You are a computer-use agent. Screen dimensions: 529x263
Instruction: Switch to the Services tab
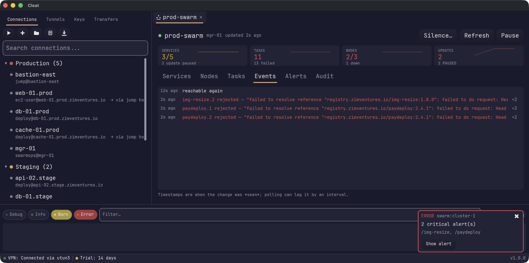(177, 76)
